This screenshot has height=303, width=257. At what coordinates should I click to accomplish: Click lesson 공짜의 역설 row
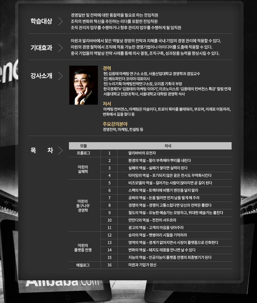[x=166, y=198]
